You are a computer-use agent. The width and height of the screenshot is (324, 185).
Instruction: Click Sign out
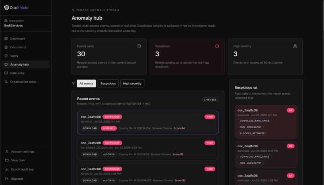click(17, 179)
